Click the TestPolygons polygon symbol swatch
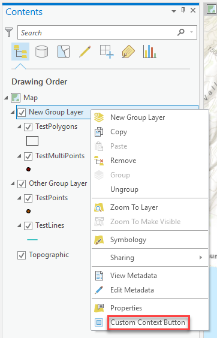This screenshot has height=338, width=217. pyautogui.click(x=32, y=141)
